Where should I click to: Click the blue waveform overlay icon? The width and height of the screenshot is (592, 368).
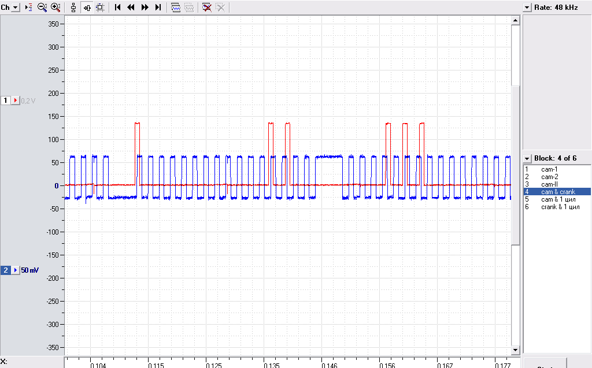[x=176, y=8]
